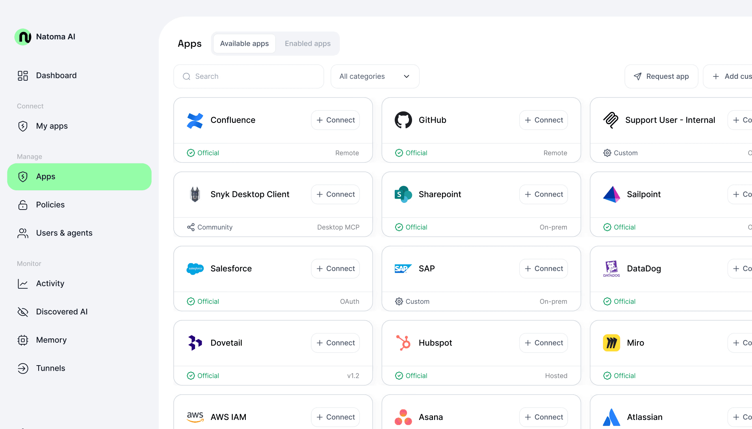Open the Dashboard grid icon
Screen dimensions: 752x429
[23, 76]
